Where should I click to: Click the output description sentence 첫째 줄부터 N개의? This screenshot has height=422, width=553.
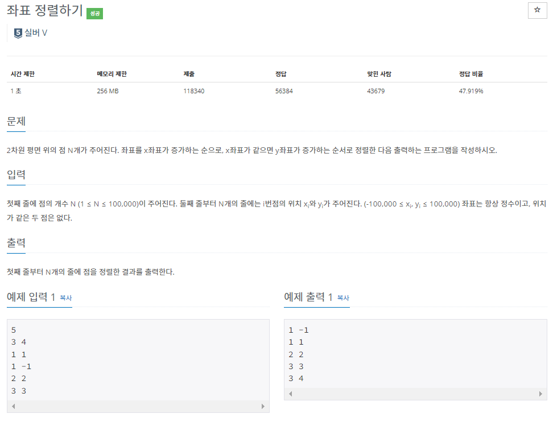(x=90, y=272)
